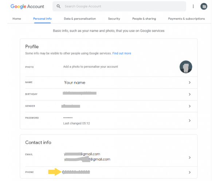Focus the Search Google Account field
Image resolution: width=212 pixels, height=183 pixels.
pyautogui.click(x=119, y=6)
